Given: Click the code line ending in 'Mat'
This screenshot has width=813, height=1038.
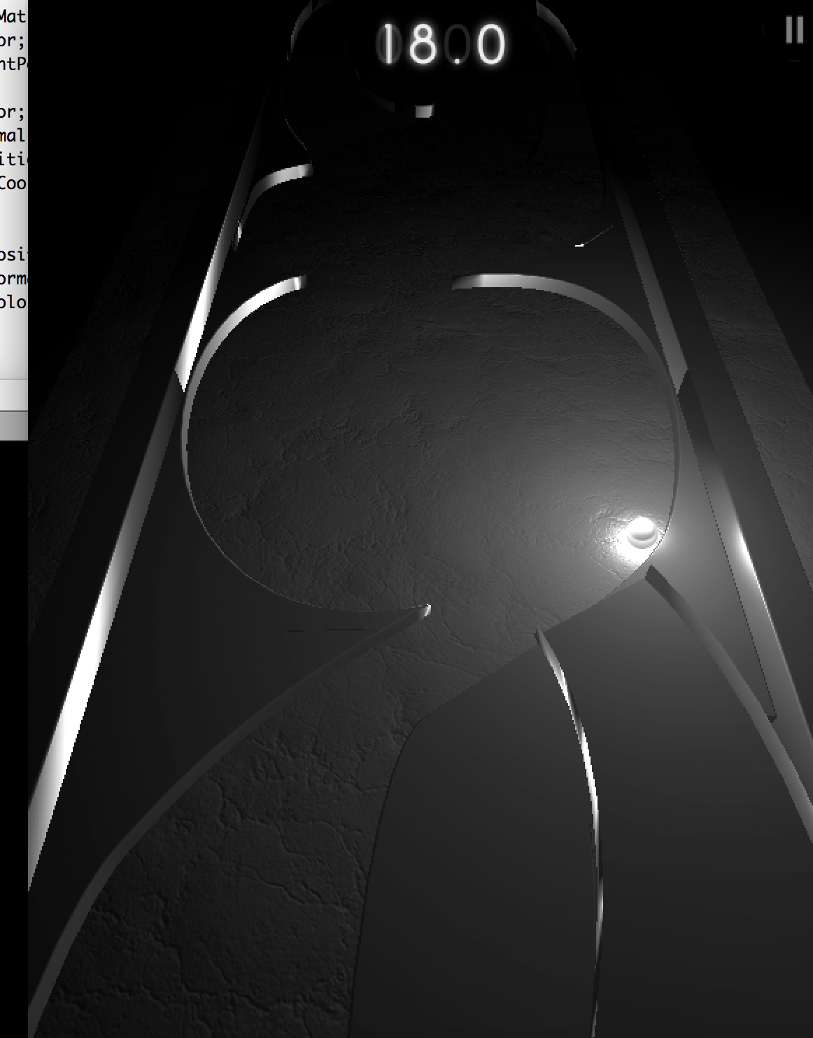Looking at the screenshot, I should point(13,15).
